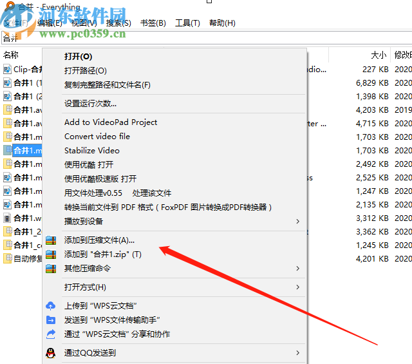Click the 2,492 KB size cell

pyautogui.click(x=372, y=164)
